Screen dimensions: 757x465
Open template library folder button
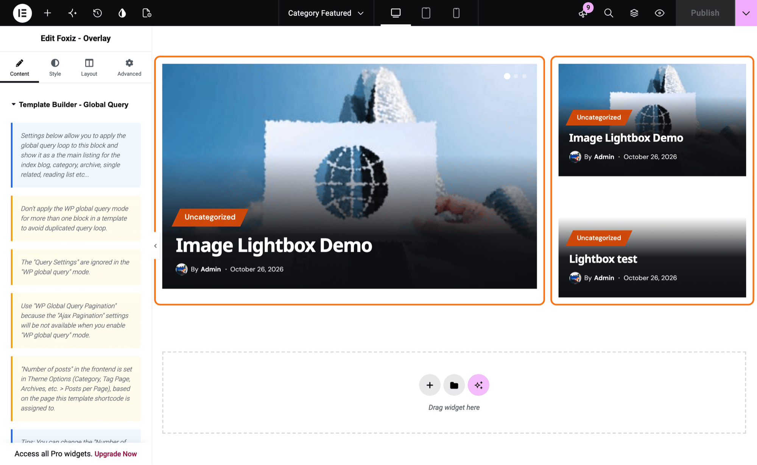(x=454, y=385)
